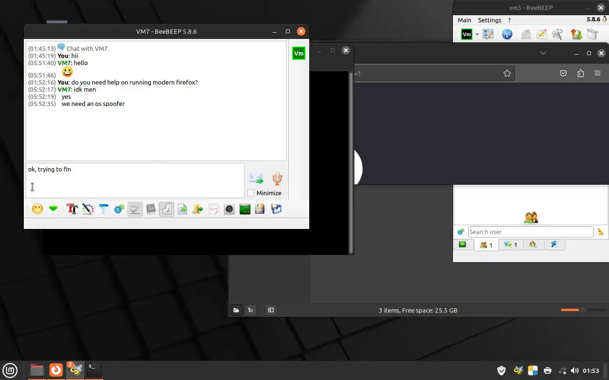Show tree view icon in file manager status bar
Viewport: 609px width, 380px height.
pos(251,310)
